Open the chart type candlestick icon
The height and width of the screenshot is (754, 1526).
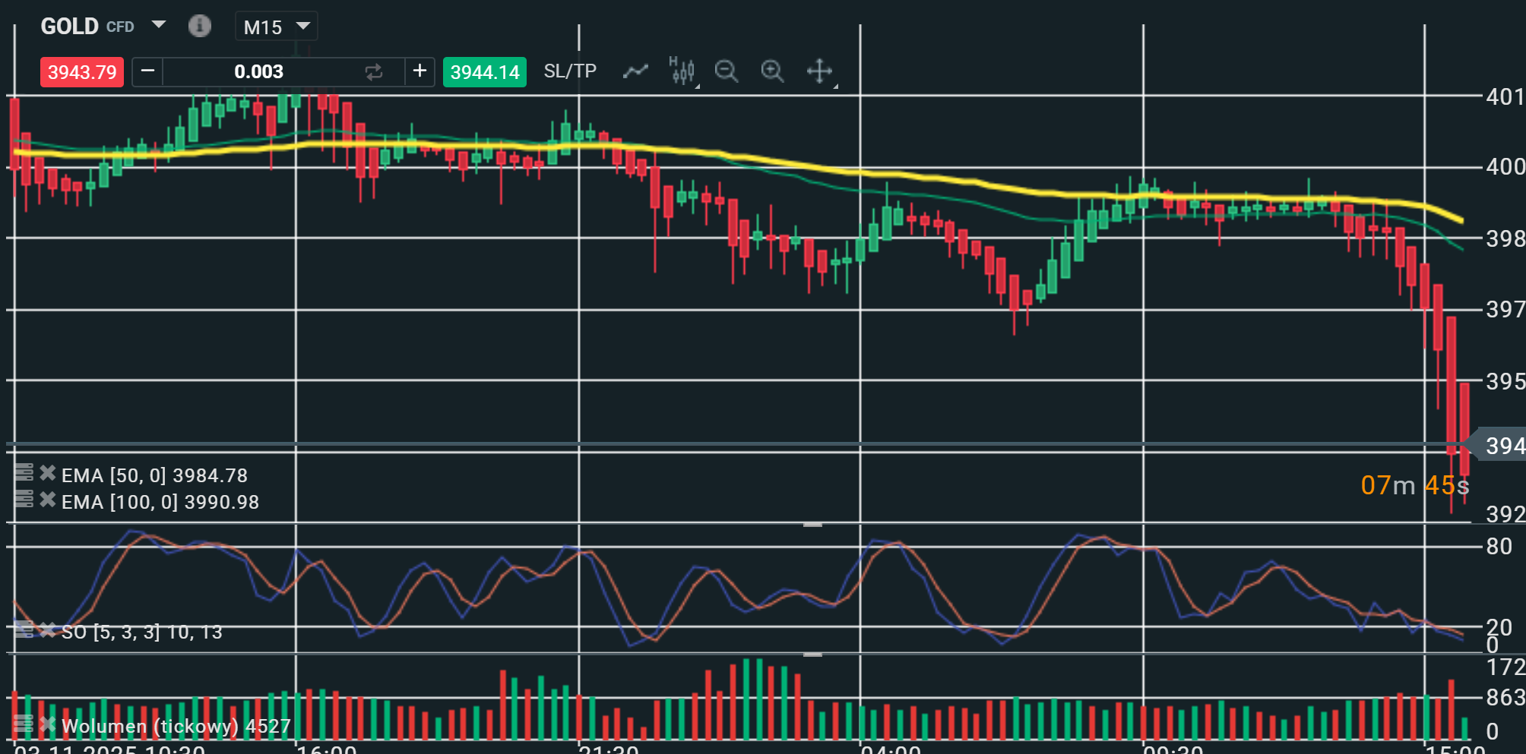682,71
